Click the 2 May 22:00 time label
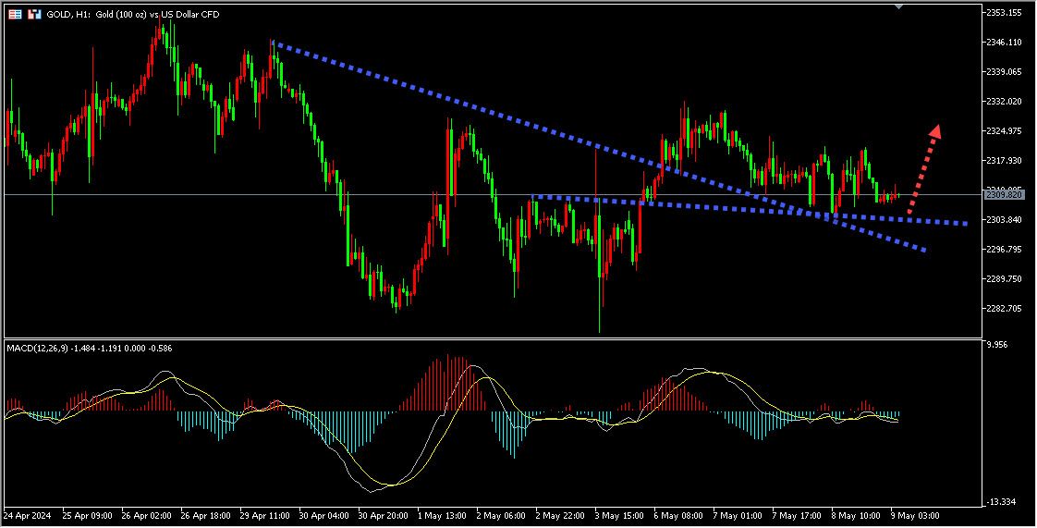The height and width of the screenshot is (528, 1037). [559, 513]
